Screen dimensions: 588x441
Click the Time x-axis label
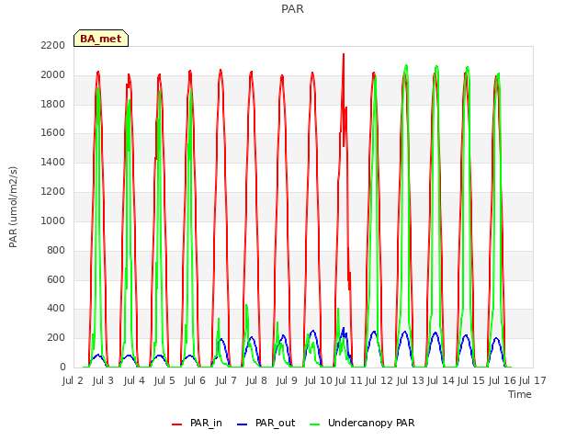tap(520, 394)
